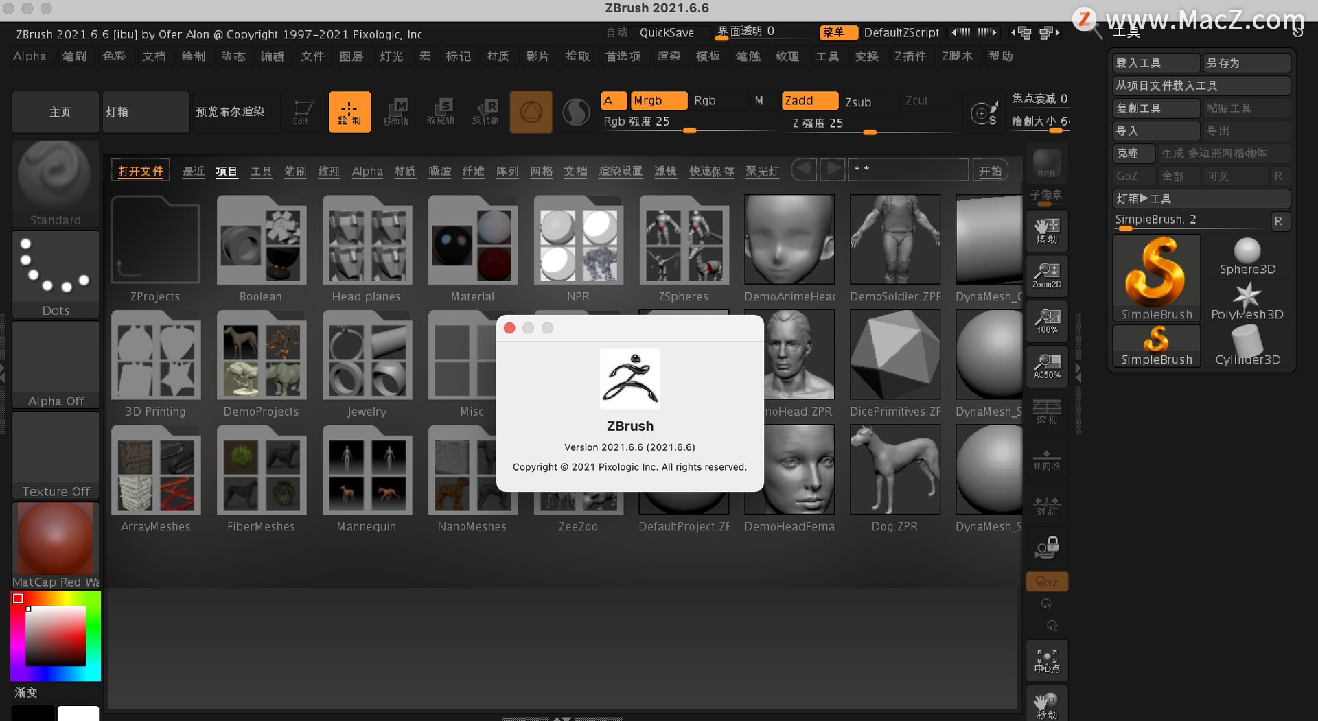This screenshot has width=1318, height=721.
Task: Click the 打开文件 open file button
Action: [141, 171]
